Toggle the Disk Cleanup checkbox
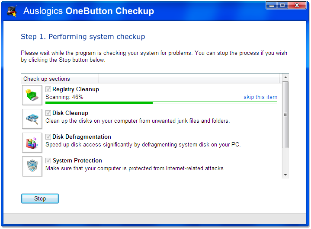Image resolution: width=311 pixels, height=229 pixels. (x=48, y=113)
